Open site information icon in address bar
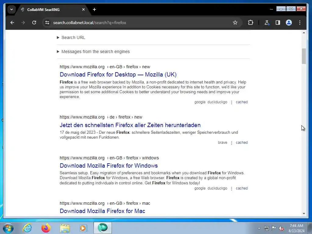Image resolution: width=312 pixels, height=234 pixels. coord(47,23)
